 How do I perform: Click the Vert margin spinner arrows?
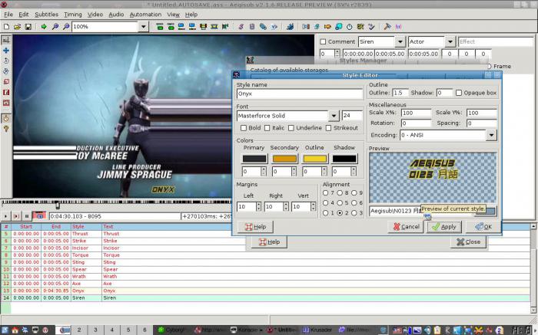(313, 206)
